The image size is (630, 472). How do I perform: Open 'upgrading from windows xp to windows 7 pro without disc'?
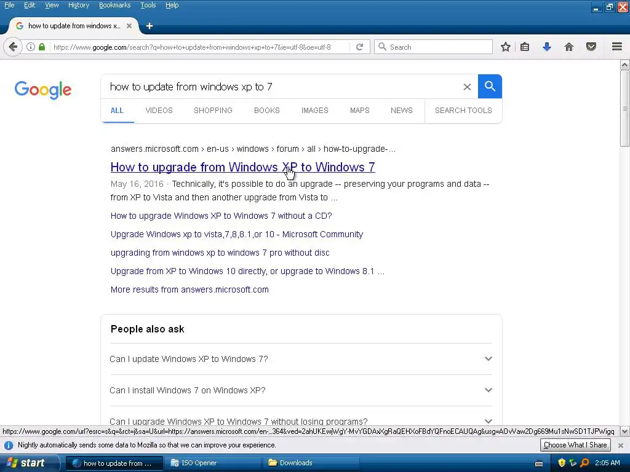click(x=220, y=253)
